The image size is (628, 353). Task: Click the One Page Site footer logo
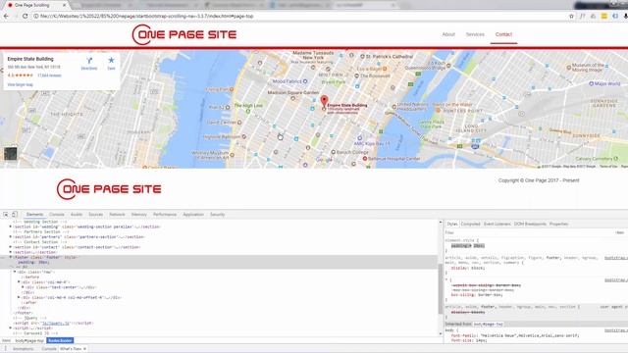click(109, 189)
